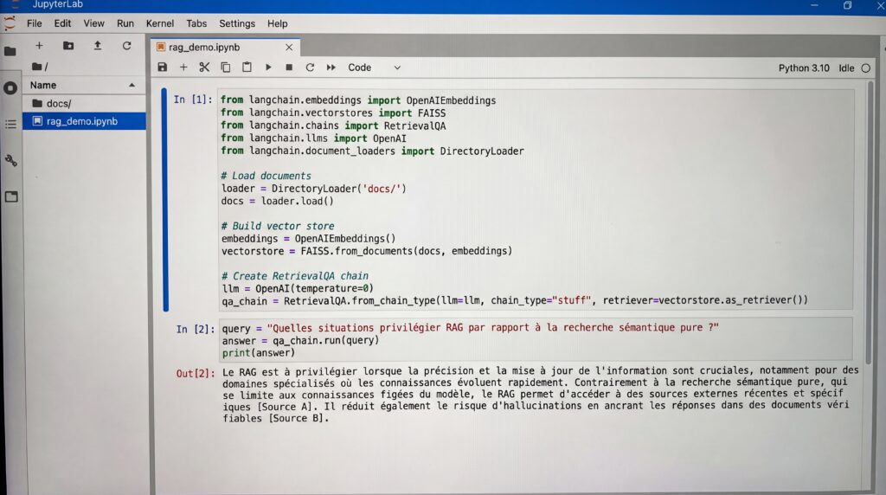Copy the selected cell

pyautogui.click(x=226, y=67)
